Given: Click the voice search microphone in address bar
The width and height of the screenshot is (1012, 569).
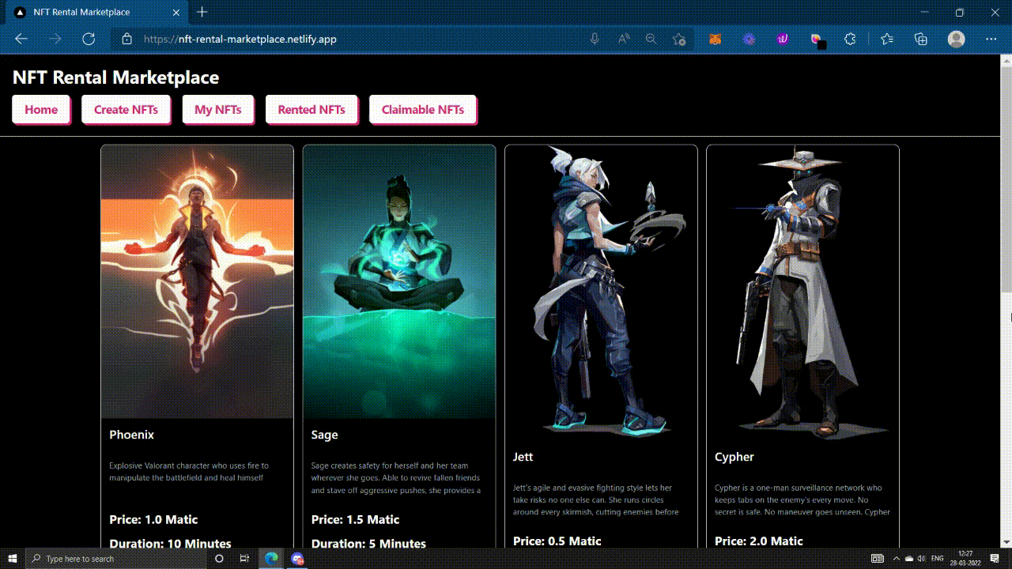Looking at the screenshot, I should (x=595, y=38).
